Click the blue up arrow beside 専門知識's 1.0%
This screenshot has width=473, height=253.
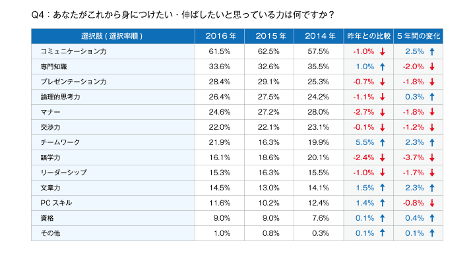coord(382,67)
